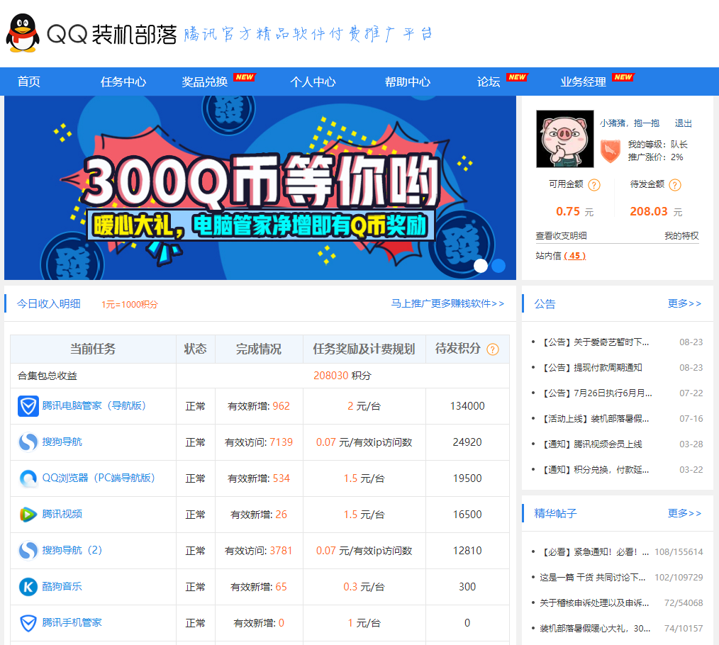
Task: Click the 任务奖励及计费规划 column header
Action: click(x=364, y=349)
